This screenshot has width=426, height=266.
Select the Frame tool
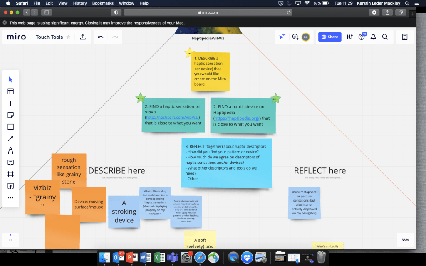(11, 174)
